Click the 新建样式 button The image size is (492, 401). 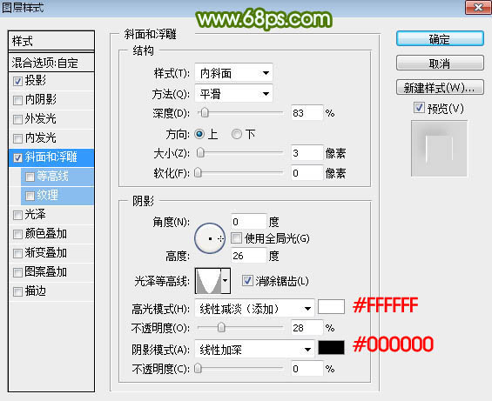[x=440, y=88]
